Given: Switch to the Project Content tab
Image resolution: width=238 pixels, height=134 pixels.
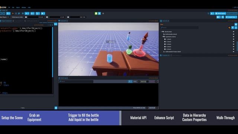Looking at the screenshot, I should click(x=6, y=21).
